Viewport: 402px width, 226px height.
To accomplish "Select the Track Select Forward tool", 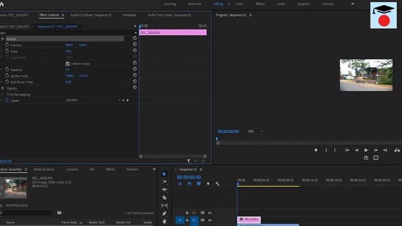I will point(165,181).
